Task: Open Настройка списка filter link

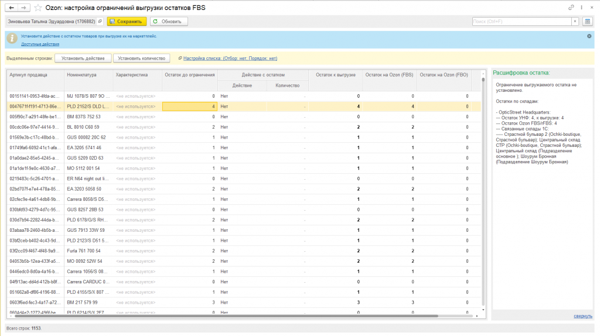Action: (x=230, y=58)
